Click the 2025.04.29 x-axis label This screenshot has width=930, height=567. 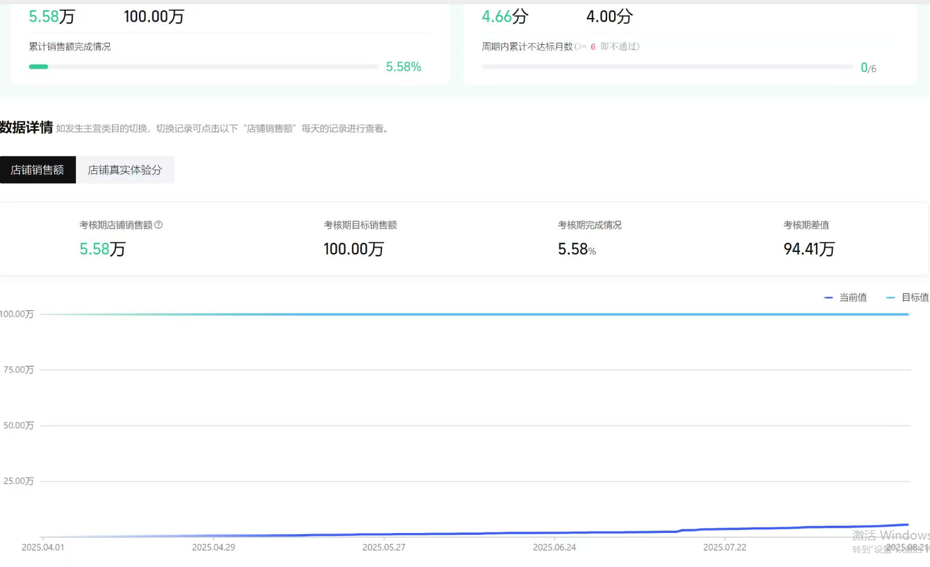tap(214, 547)
